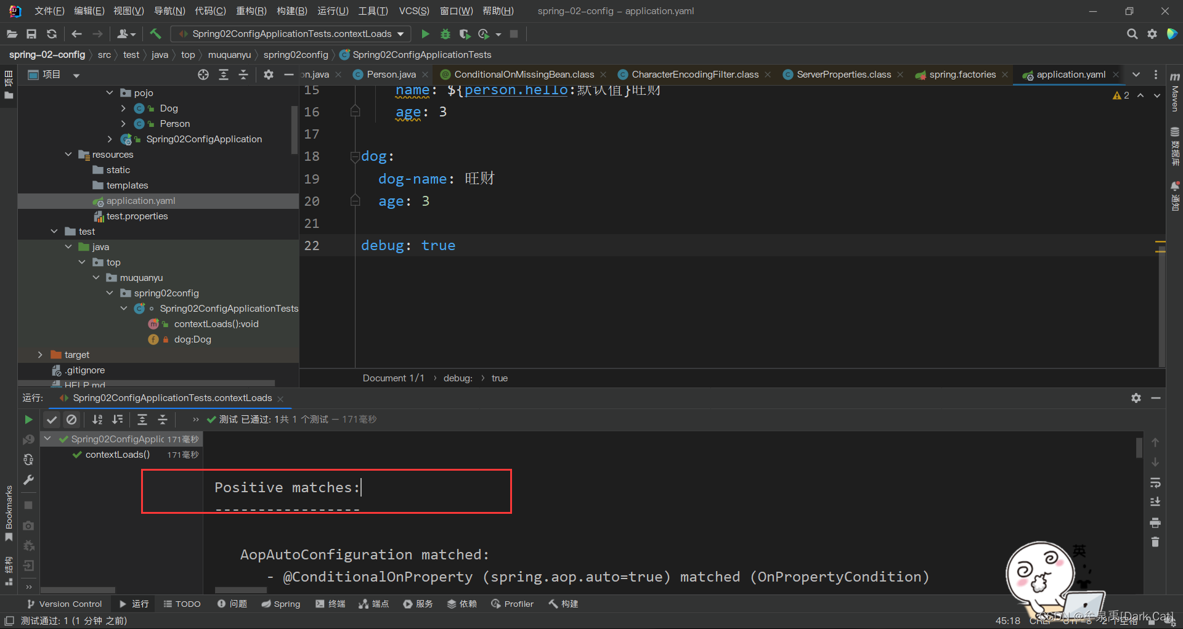Toggle show passed tests checkmark
The image size is (1183, 629).
coord(52,420)
